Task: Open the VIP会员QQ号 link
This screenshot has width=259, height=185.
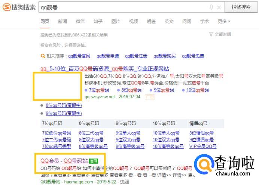Action: [203, 147]
